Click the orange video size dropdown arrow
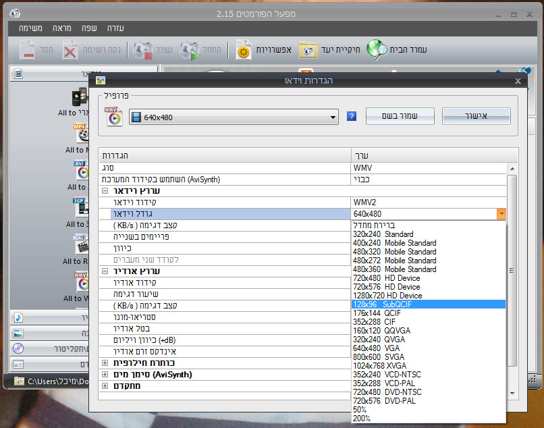The width and height of the screenshot is (544, 428). 501,214
